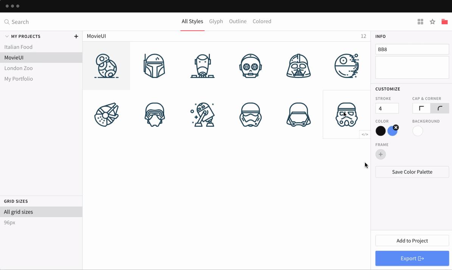Open the MovieUI project
Image resolution: width=452 pixels, height=270 pixels.
pyautogui.click(x=41, y=57)
